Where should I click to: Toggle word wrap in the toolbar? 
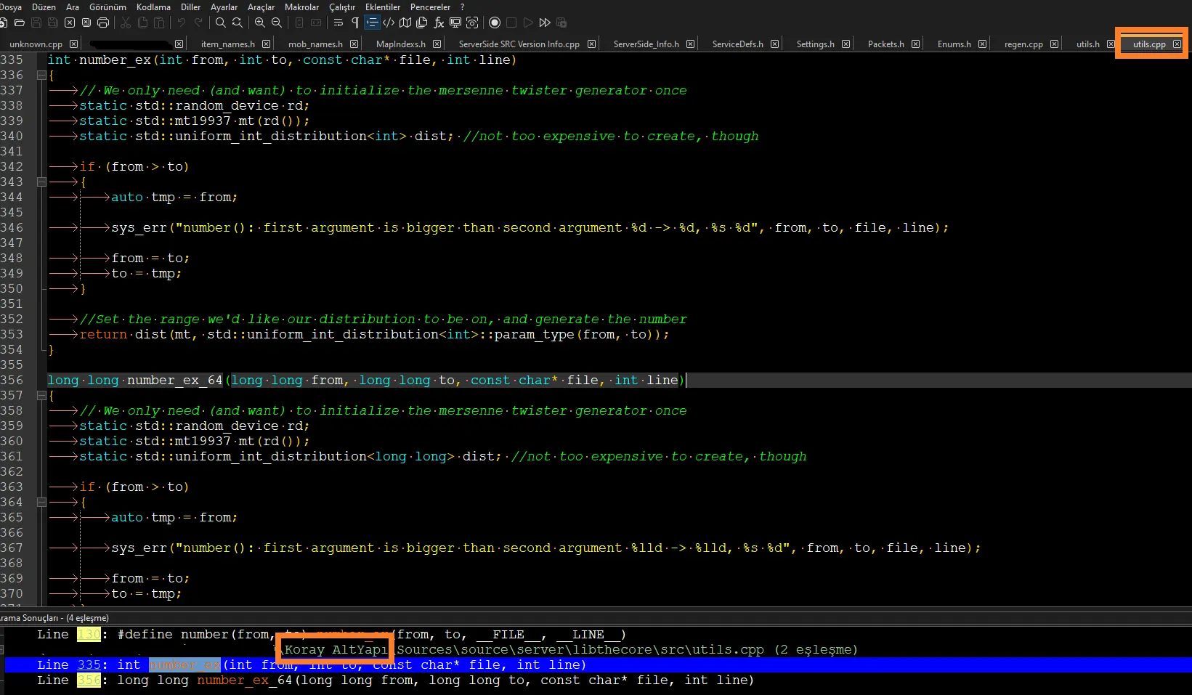338,23
